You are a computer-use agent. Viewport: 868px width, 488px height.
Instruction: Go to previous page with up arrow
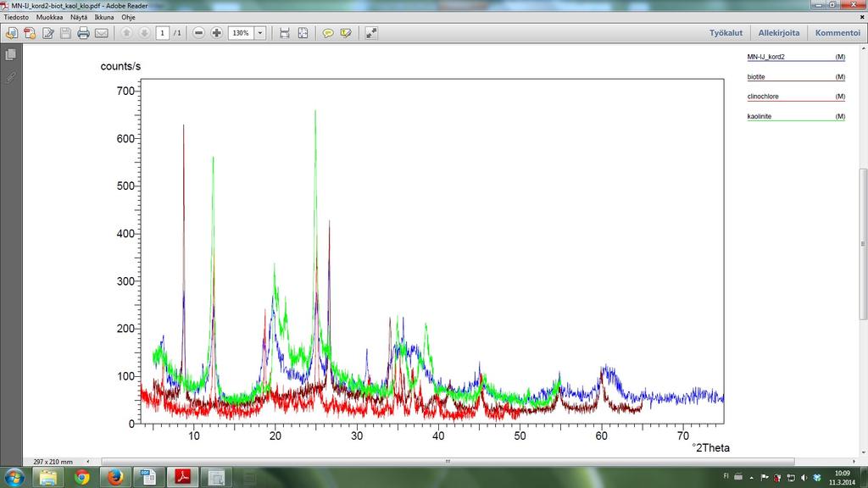click(126, 33)
